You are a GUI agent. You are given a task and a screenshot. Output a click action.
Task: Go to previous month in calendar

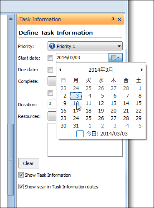(x=60, y=70)
